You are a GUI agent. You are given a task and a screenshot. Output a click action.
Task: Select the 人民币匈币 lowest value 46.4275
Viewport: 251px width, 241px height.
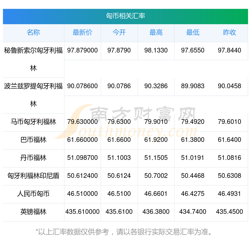point(193,194)
